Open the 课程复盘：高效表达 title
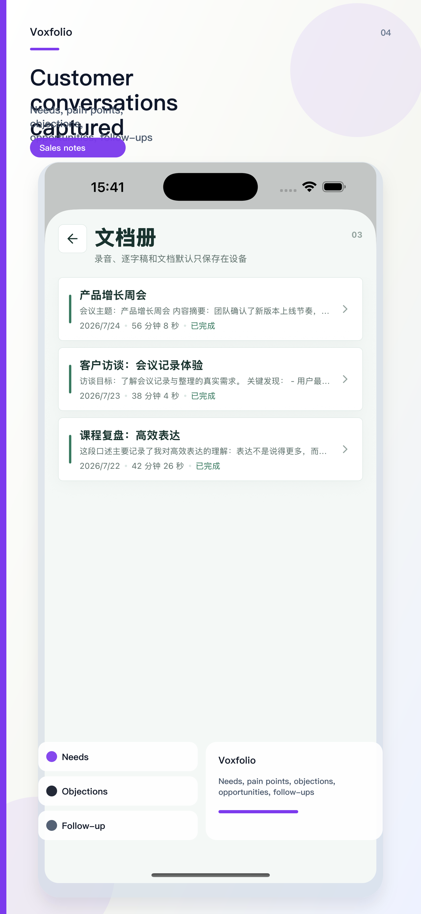This screenshot has height=914, width=421. pos(130,435)
